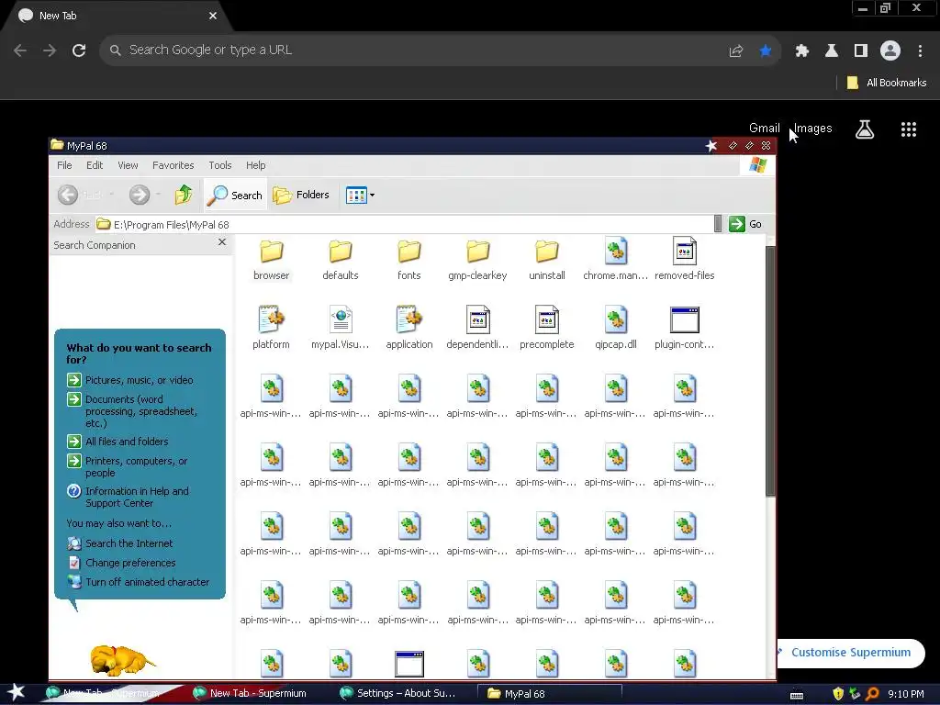
Task: Toggle the Folders pane button
Action: coord(301,195)
